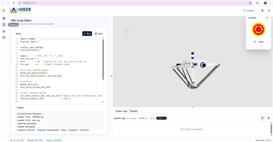Click the 'ARC Script Editor' heading
273x142 pixels.
(21, 20)
